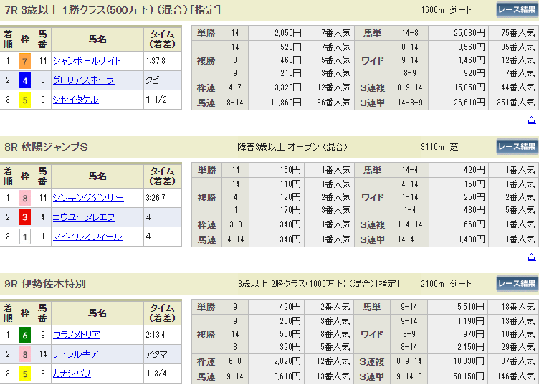The height and width of the screenshot is (385, 539).
Task: Click 7R 3連複 payout 15,050円
Action: [x=469, y=87]
